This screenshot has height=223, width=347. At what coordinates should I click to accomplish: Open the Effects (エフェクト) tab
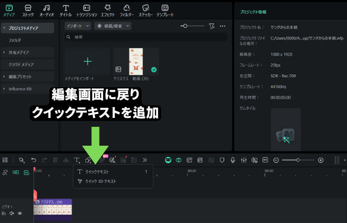108,11
